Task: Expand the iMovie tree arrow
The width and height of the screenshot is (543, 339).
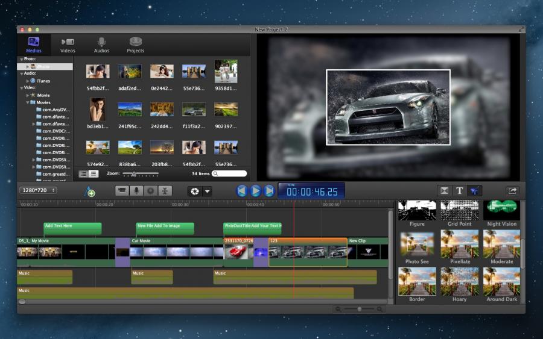Action: [28, 95]
